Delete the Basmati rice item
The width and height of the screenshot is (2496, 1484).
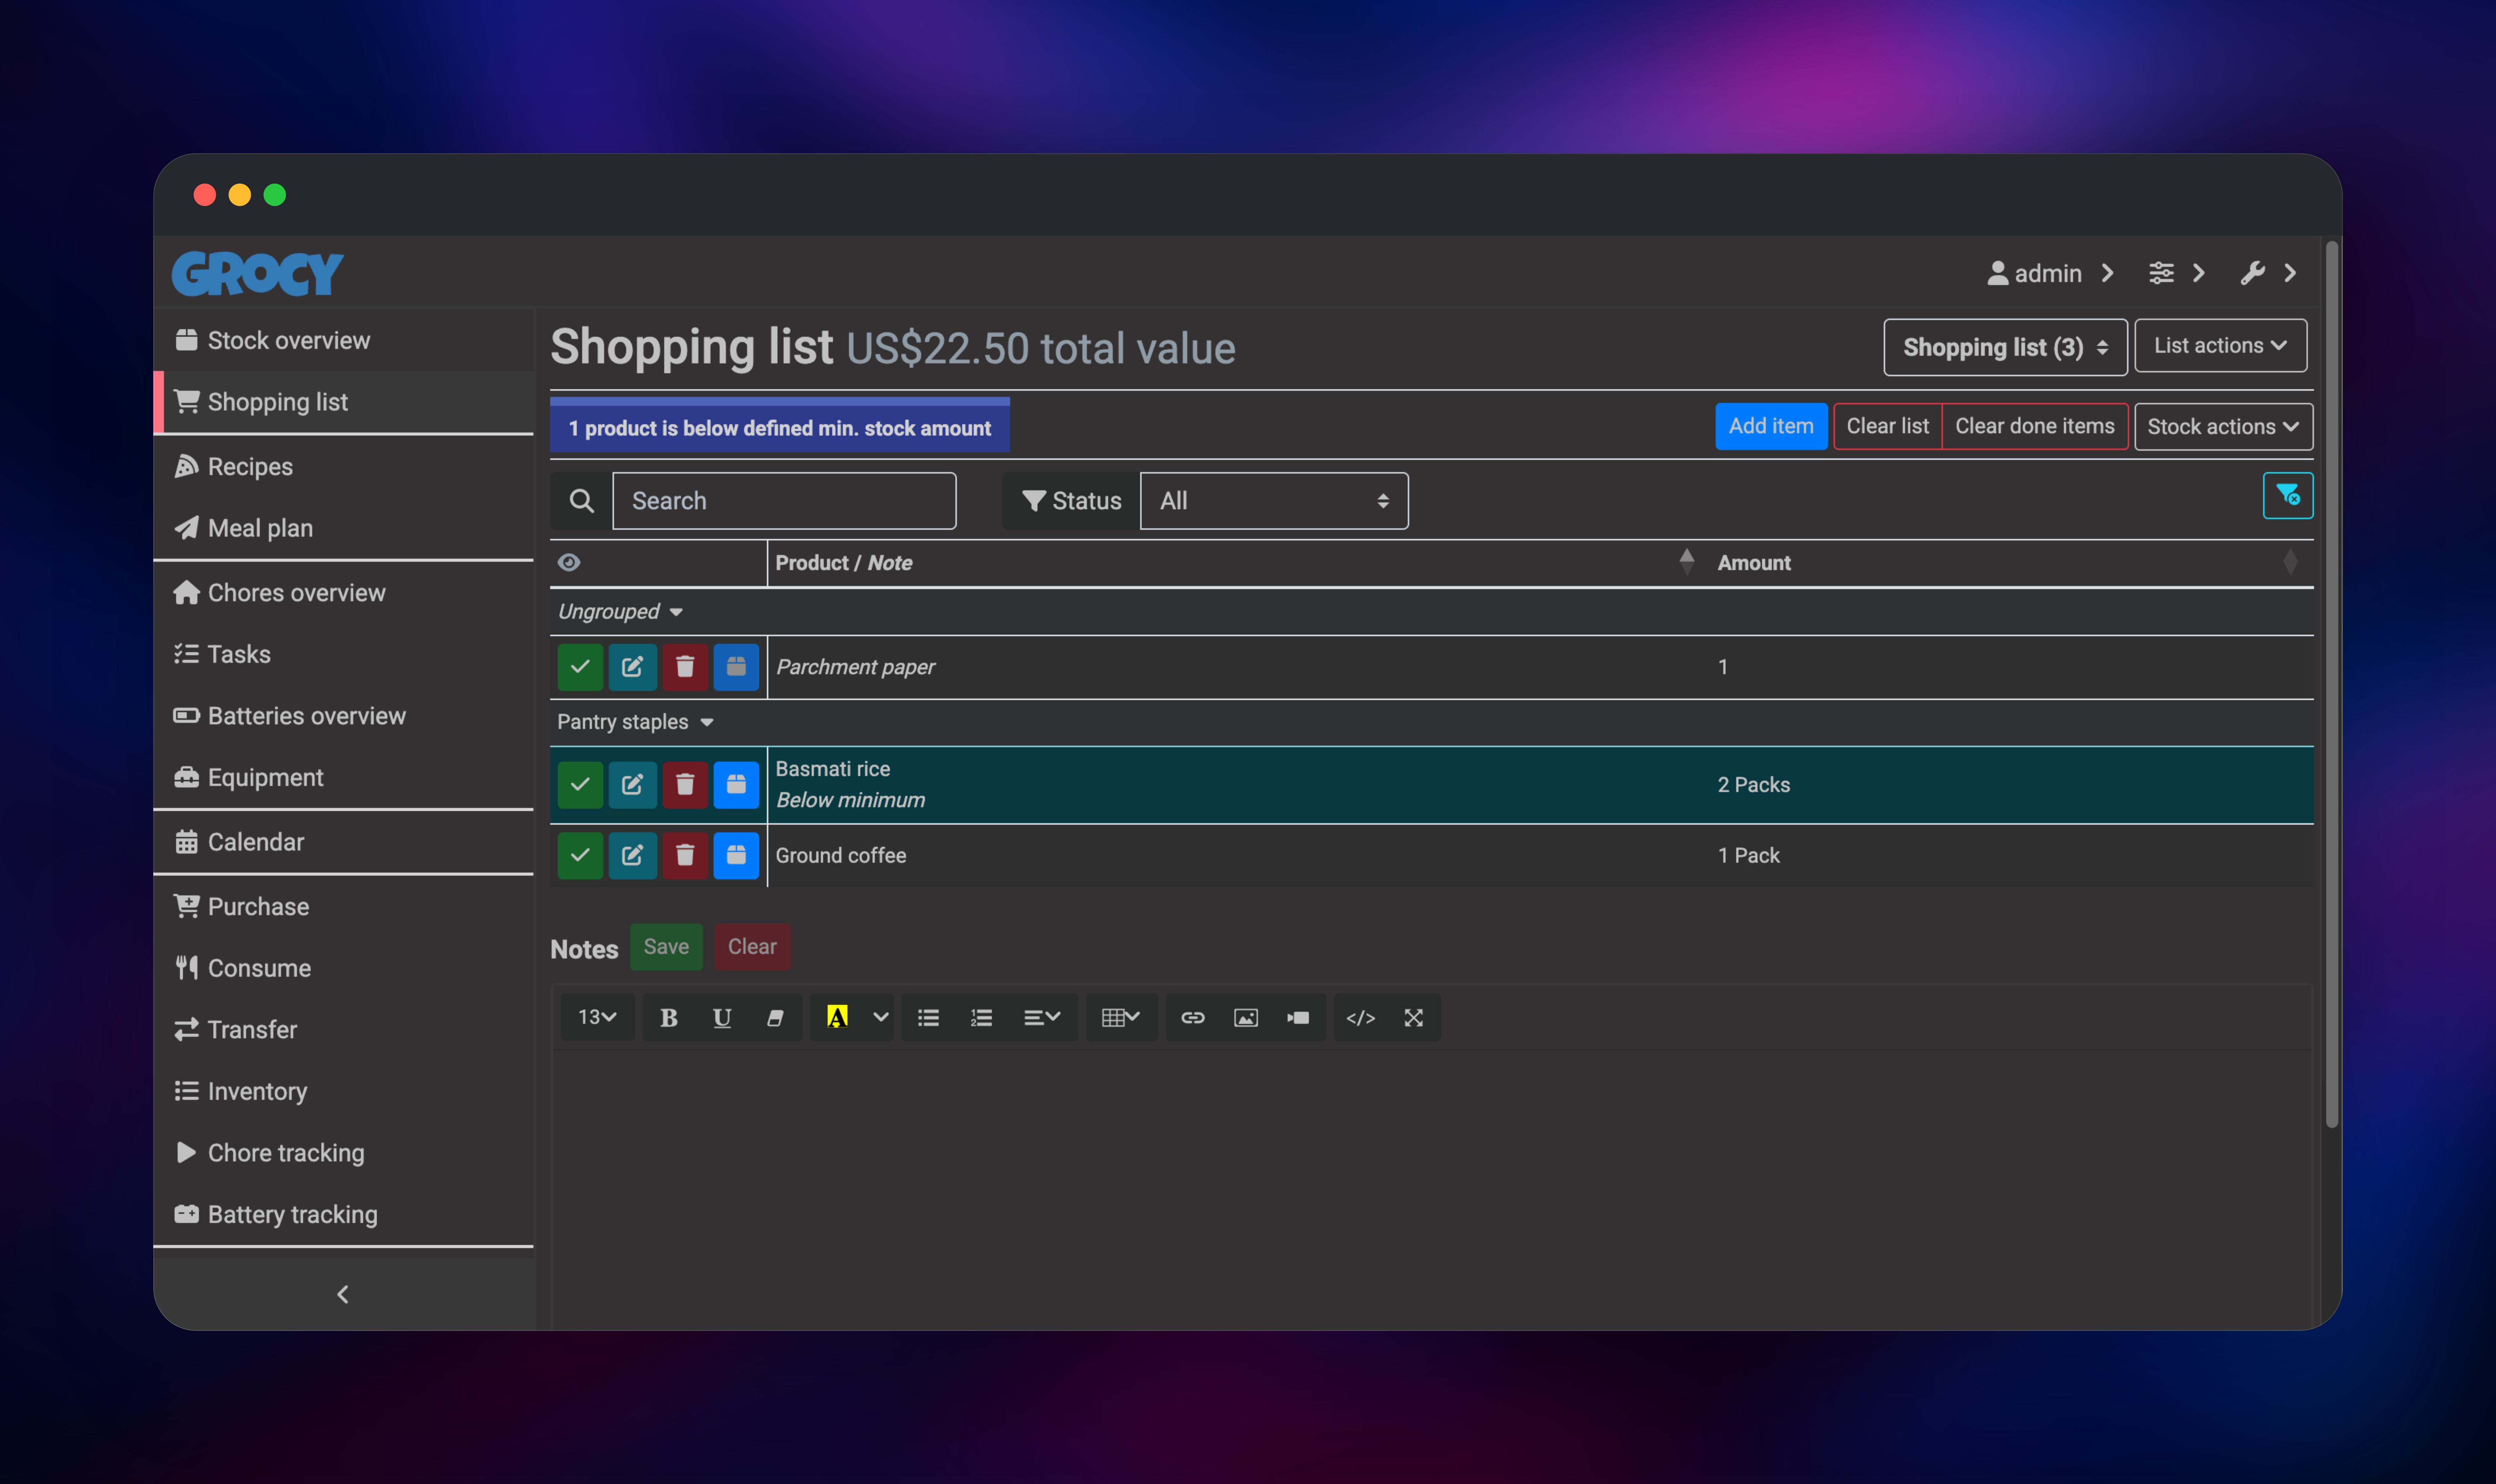tap(685, 785)
